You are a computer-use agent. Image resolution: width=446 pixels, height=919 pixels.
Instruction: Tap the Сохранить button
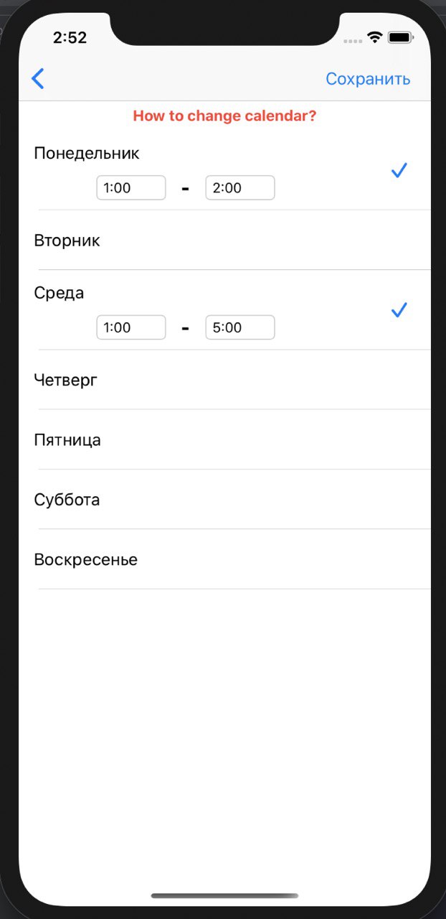[x=368, y=79]
